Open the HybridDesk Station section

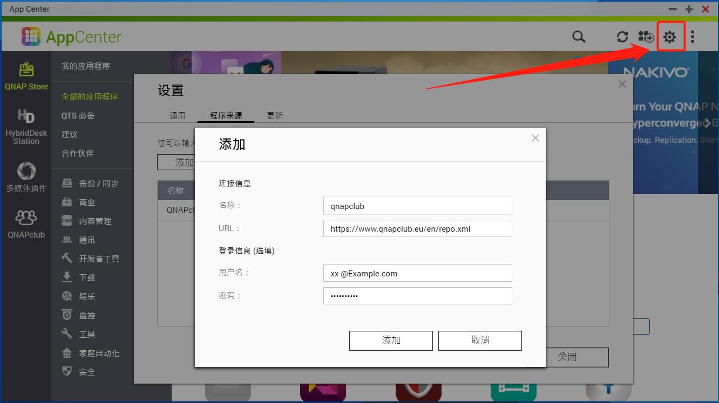coord(26,127)
